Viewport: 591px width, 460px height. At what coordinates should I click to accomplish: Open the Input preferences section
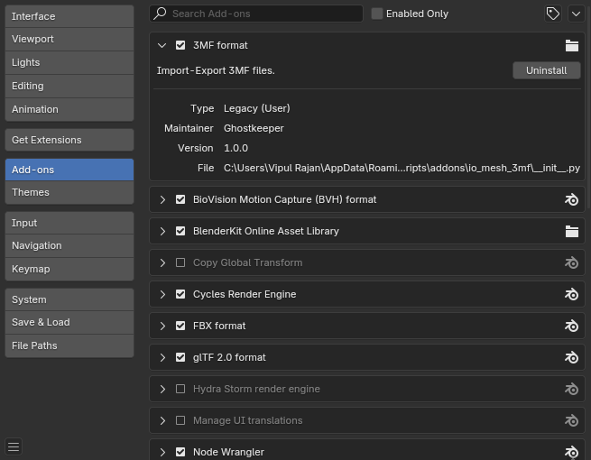(x=69, y=223)
